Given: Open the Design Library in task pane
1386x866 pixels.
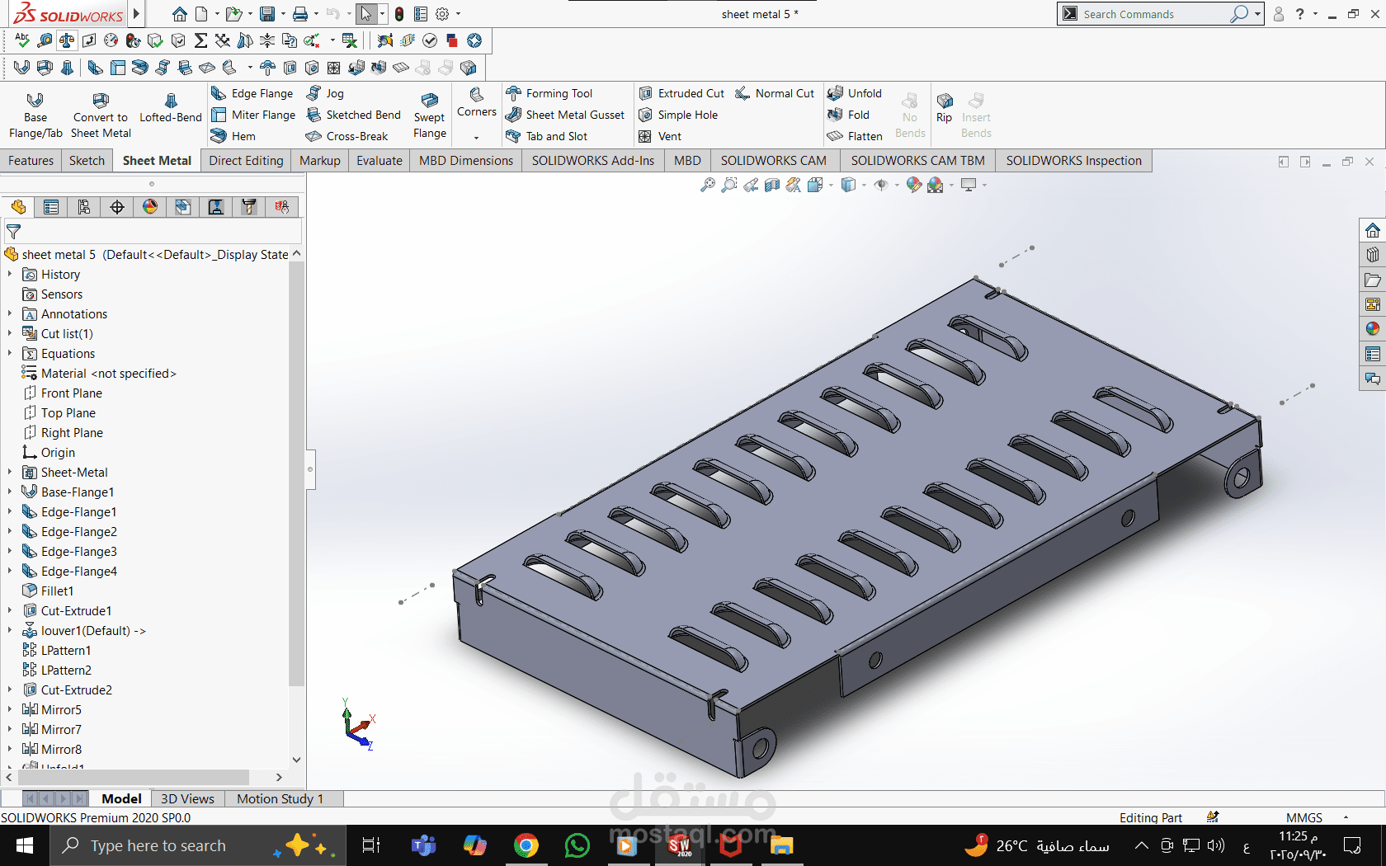Looking at the screenshot, I should [x=1373, y=255].
